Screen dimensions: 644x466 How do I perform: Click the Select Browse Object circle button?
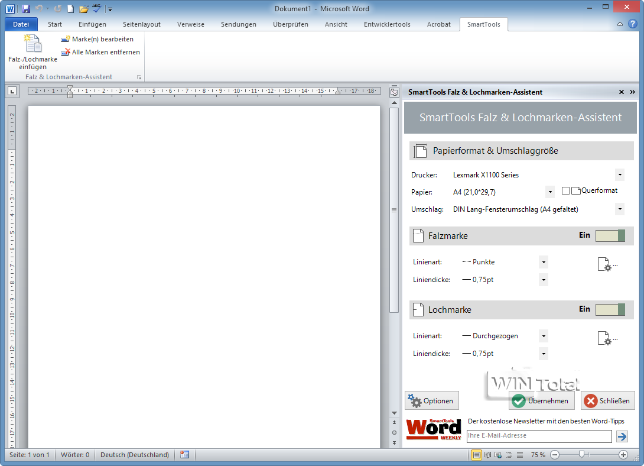(x=394, y=433)
